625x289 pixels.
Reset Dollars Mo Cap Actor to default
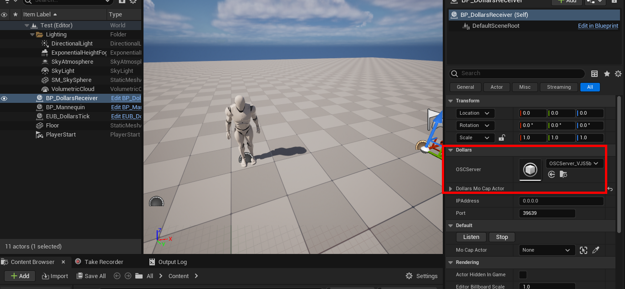tap(610, 189)
